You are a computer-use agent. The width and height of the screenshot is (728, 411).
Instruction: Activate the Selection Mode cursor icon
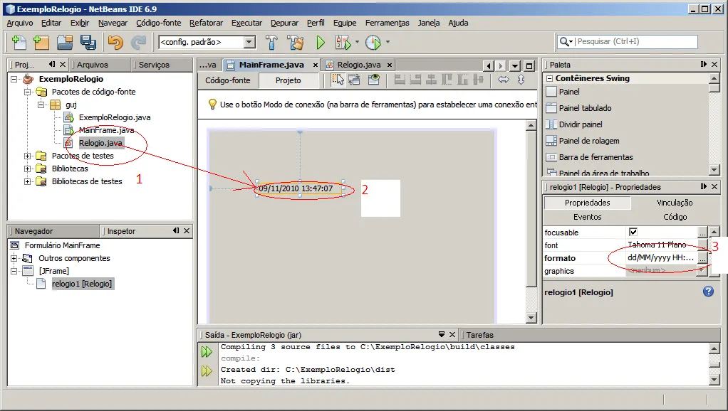pos(338,80)
